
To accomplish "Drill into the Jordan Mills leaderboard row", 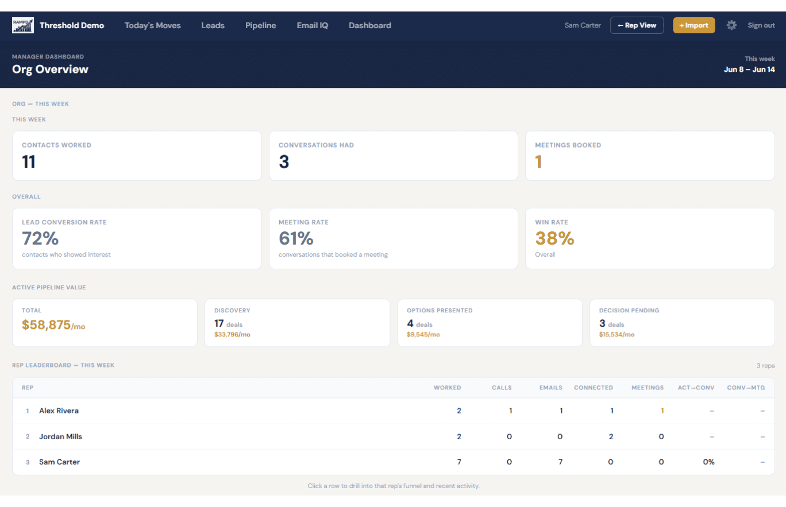I will (394, 437).
